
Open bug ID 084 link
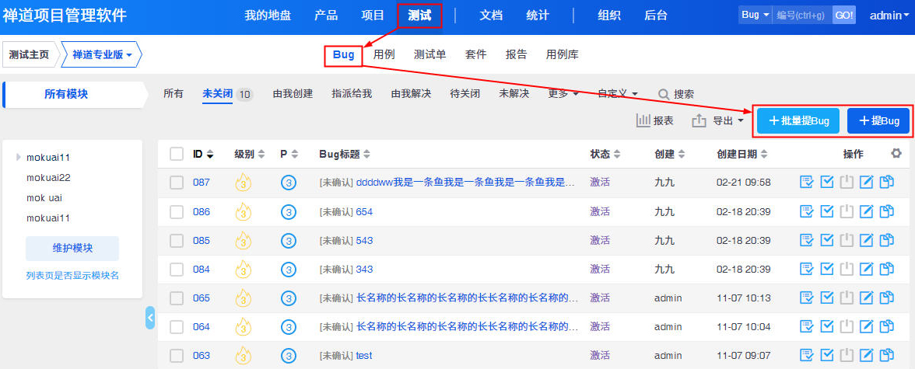(x=202, y=270)
